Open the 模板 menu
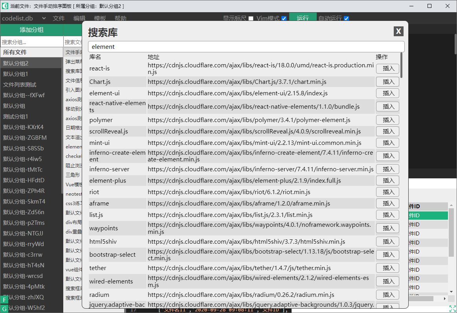457x313 pixels. (100, 18)
